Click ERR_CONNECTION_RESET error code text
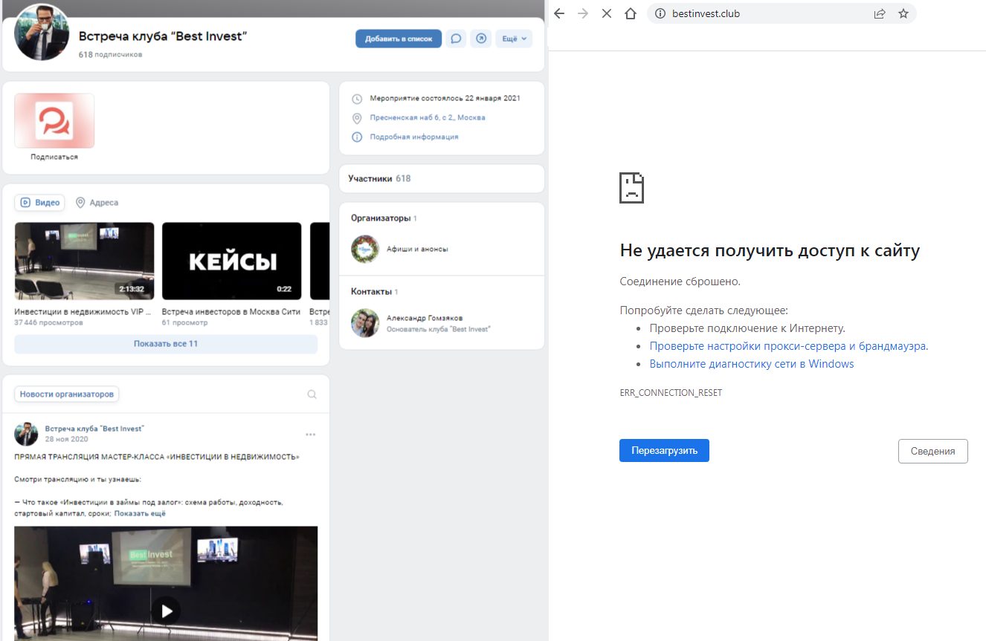 pyautogui.click(x=671, y=393)
